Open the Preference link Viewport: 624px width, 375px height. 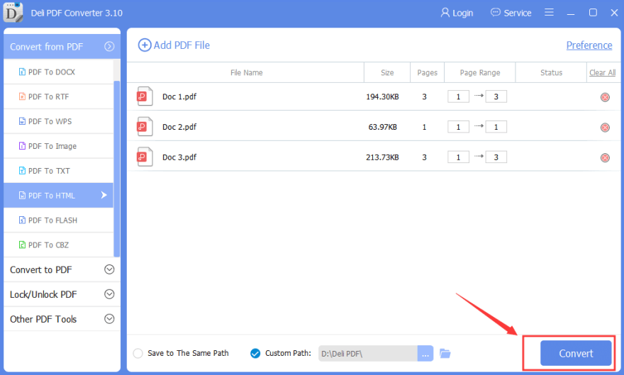click(589, 45)
